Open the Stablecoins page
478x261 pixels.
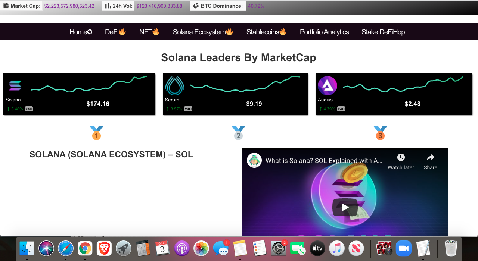[266, 32]
